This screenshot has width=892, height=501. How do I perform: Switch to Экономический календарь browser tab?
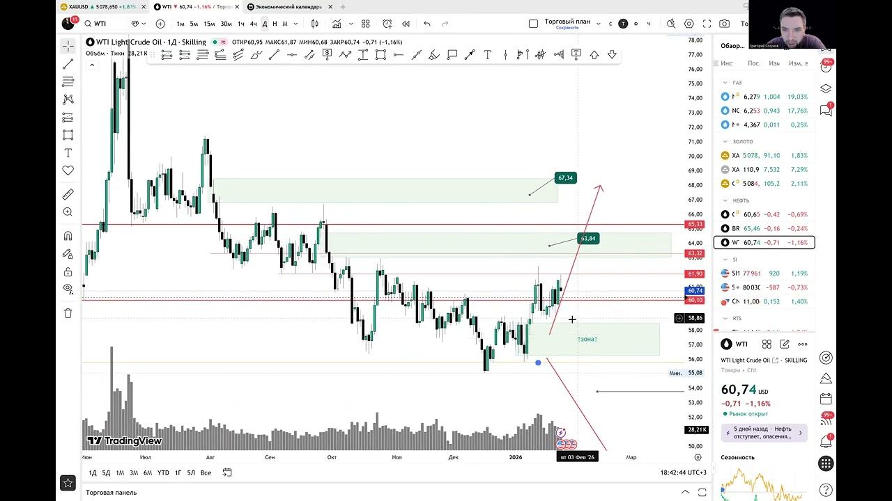[x=287, y=7]
